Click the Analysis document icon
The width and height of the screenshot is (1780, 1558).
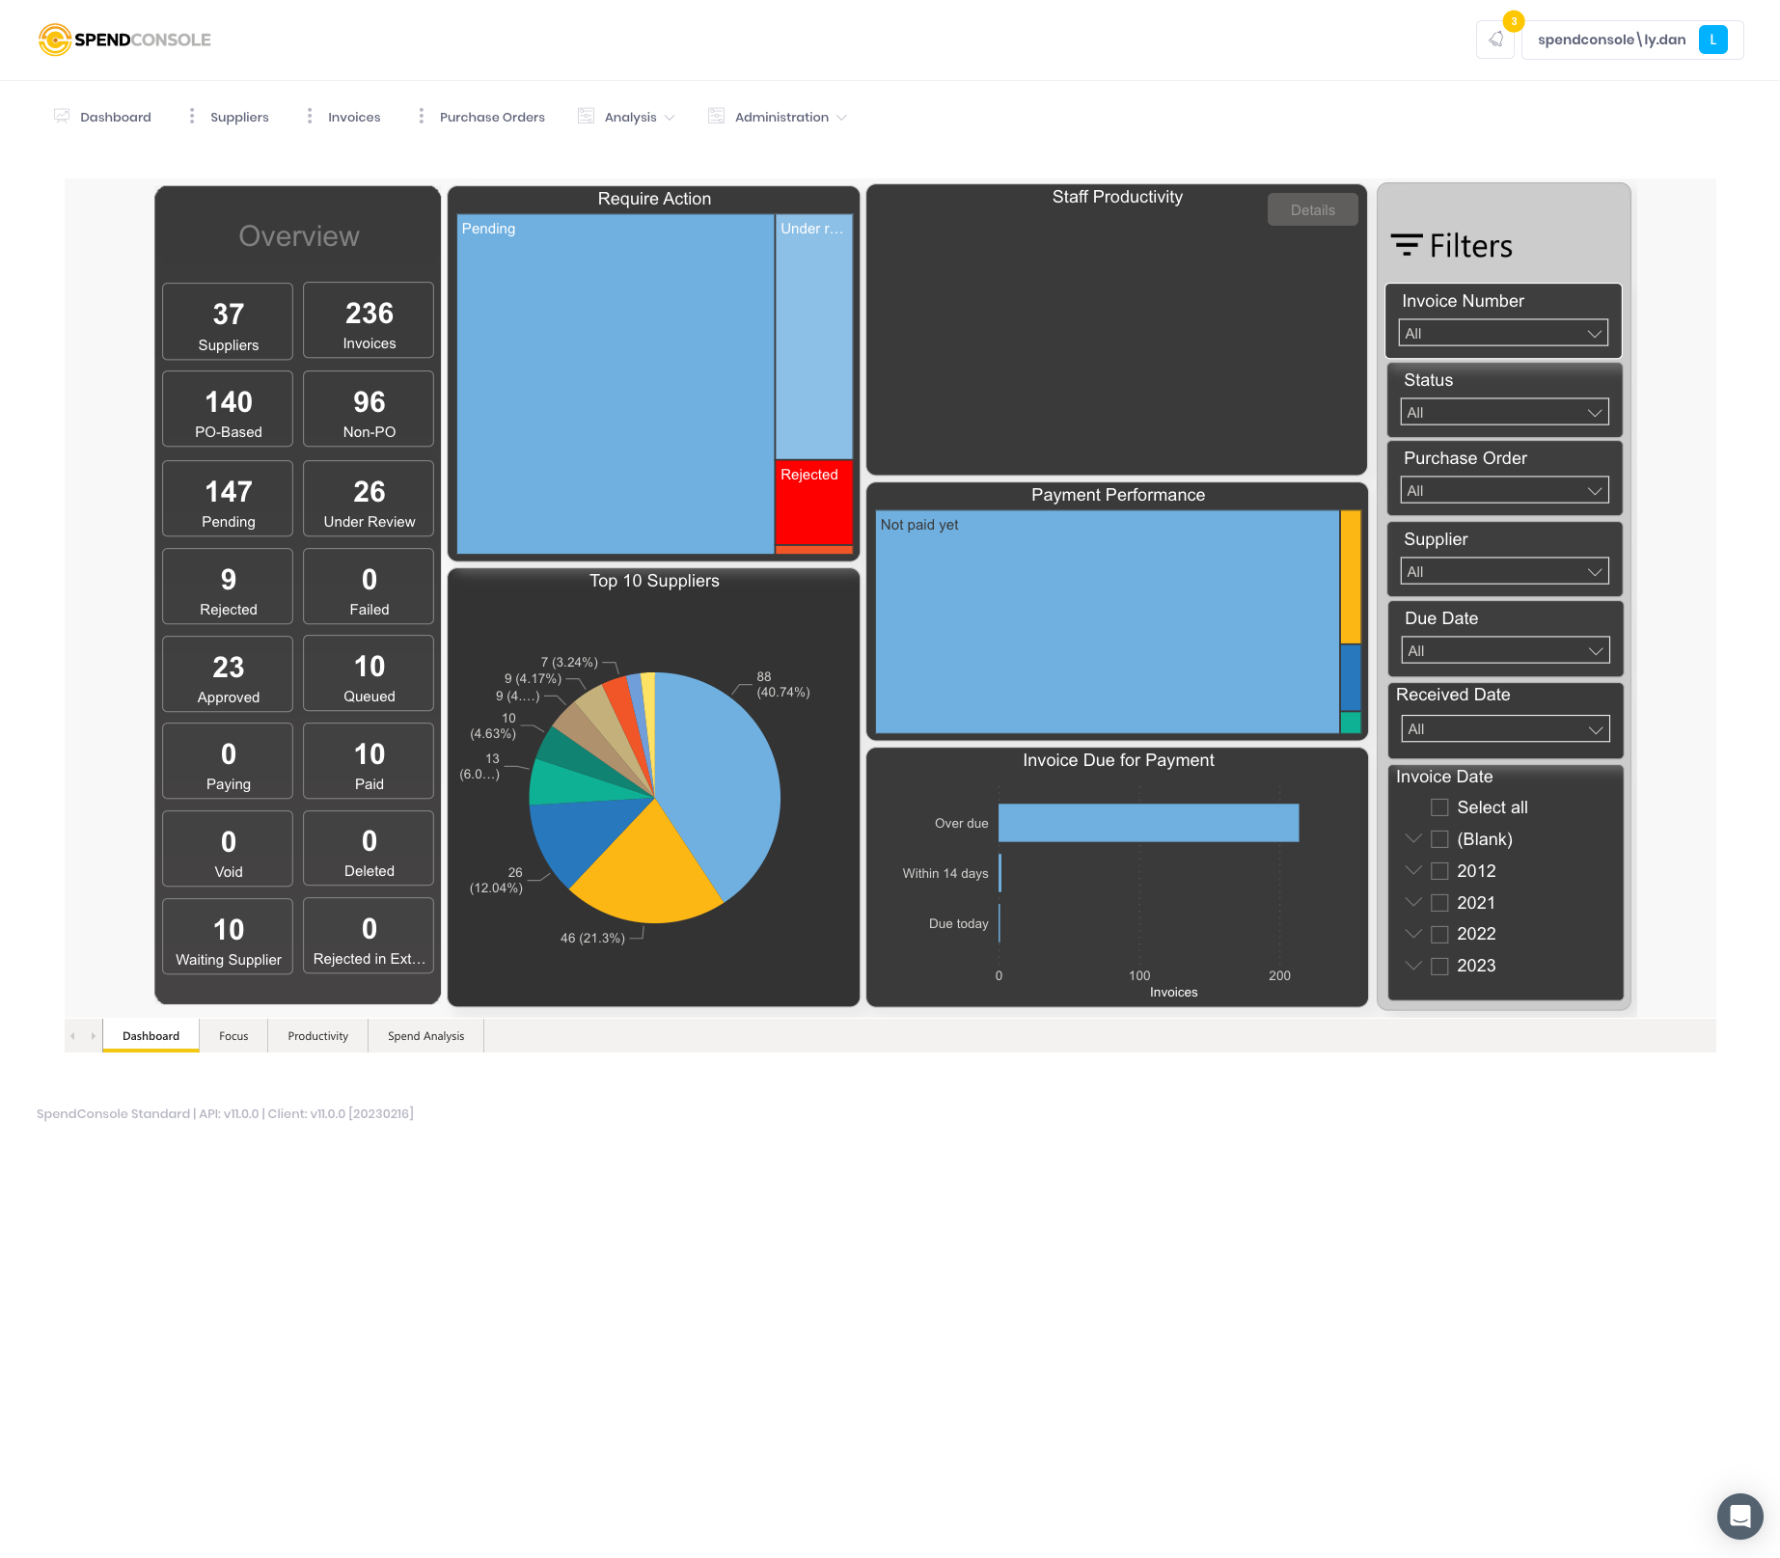point(586,115)
